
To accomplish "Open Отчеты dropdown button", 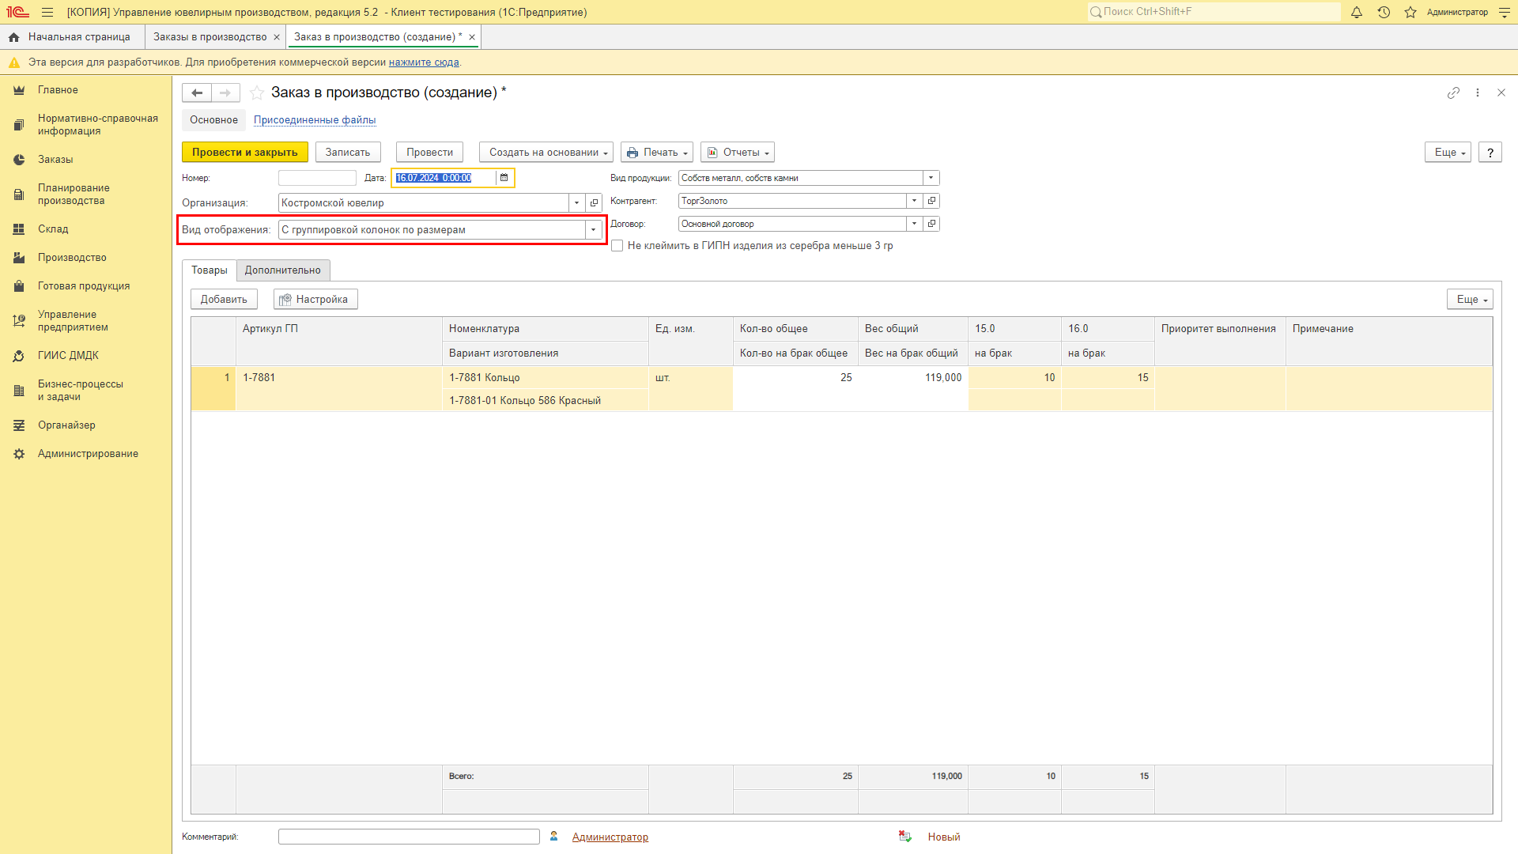I will (738, 153).
